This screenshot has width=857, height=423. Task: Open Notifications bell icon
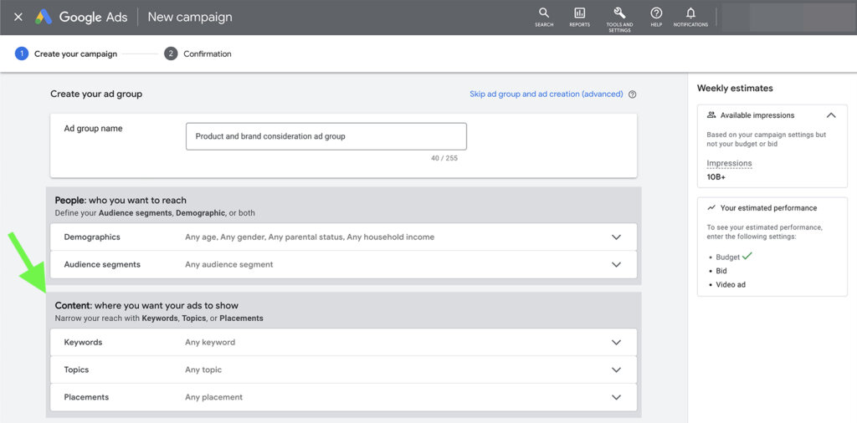[x=690, y=17]
